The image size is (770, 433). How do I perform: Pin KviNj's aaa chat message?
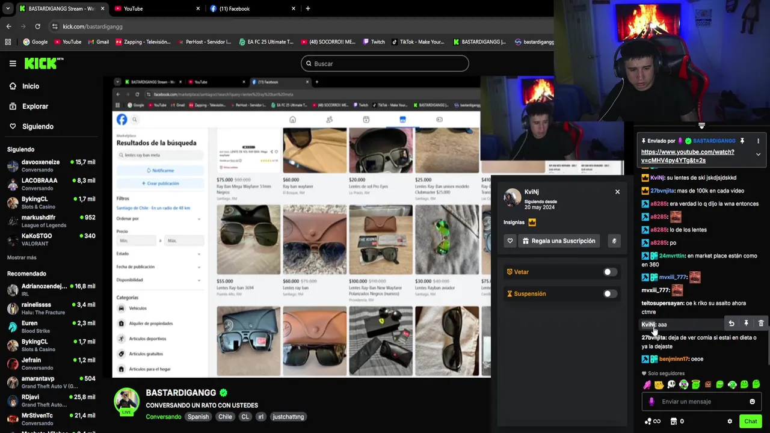click(x=746, y=324)
